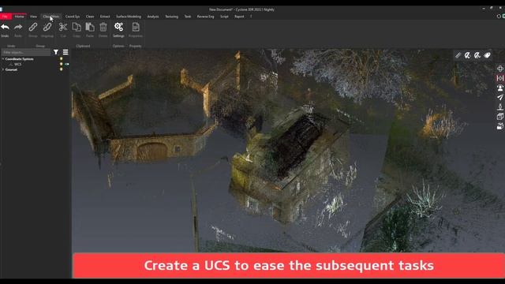Click the filter funnel icon in tree panel
This screenshot has width=505, height=284.
(56, 52)
